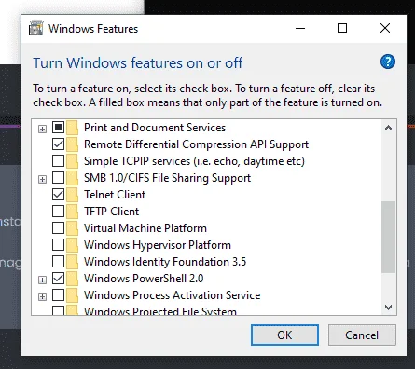The image size is (415, 369).
Task: Click the Windows PowerShell 2.0 folder icon
Action: point(73,279)
